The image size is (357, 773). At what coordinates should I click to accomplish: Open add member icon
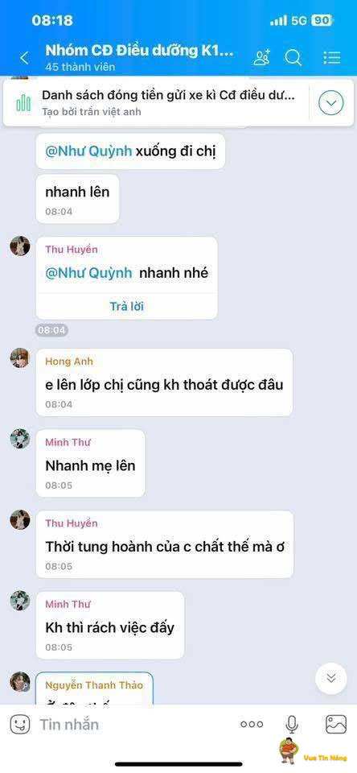[x=261, y=58]
